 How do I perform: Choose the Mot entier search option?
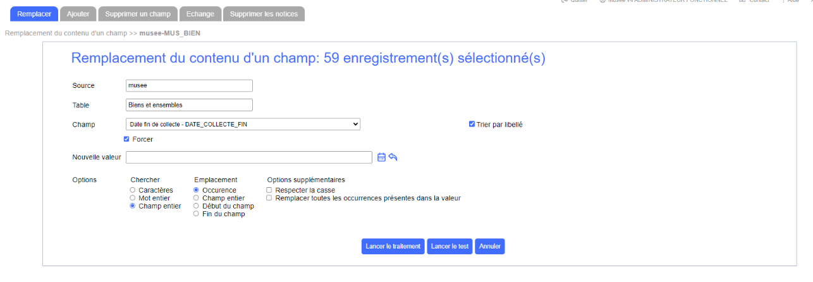coord(132,198)
